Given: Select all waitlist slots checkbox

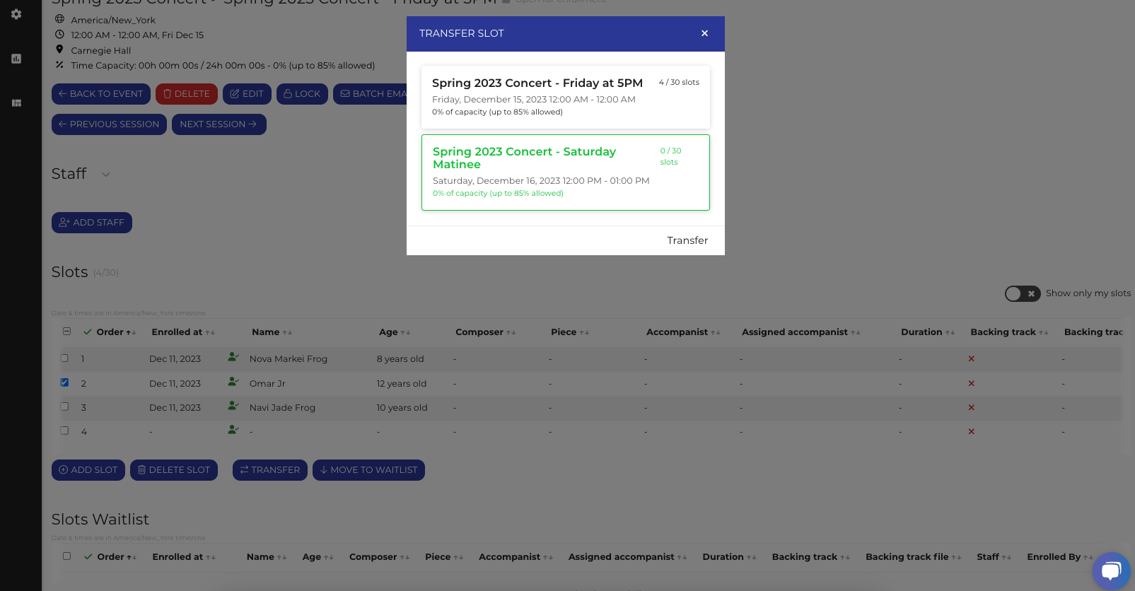Looking at the screenshot, I should click(67, 556).
